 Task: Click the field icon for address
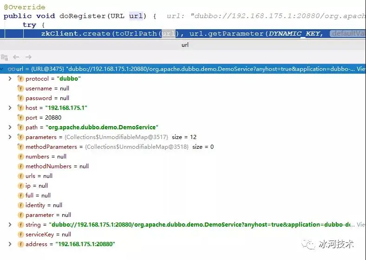(20, 244)
